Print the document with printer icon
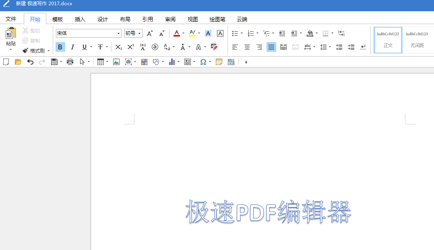Screen dimensions: 434x250 coord(70,62)
